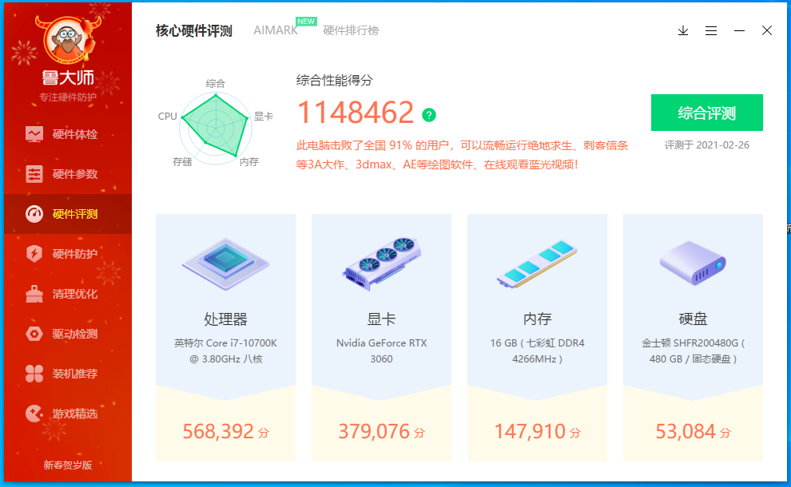
Task: Open 游戏精选 sidebar text label
Action: pyautogui.click(x=75, y=414)
